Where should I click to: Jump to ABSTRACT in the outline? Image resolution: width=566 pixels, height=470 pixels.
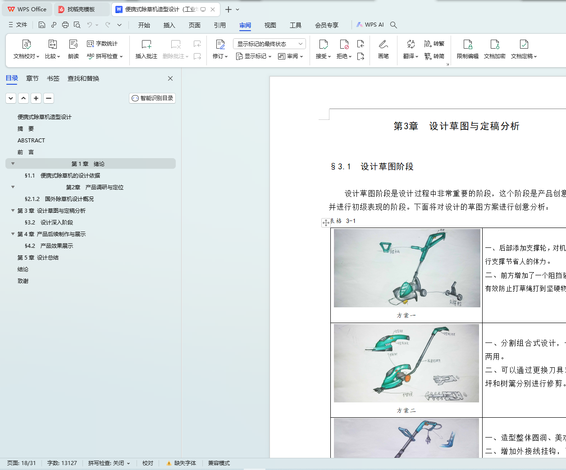pyautogui.click(x=31, y=140)
